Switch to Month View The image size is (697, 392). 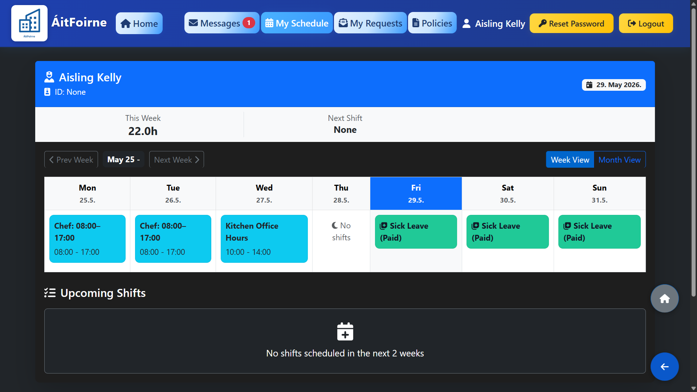pyautogui.click(x=619, y=159)
